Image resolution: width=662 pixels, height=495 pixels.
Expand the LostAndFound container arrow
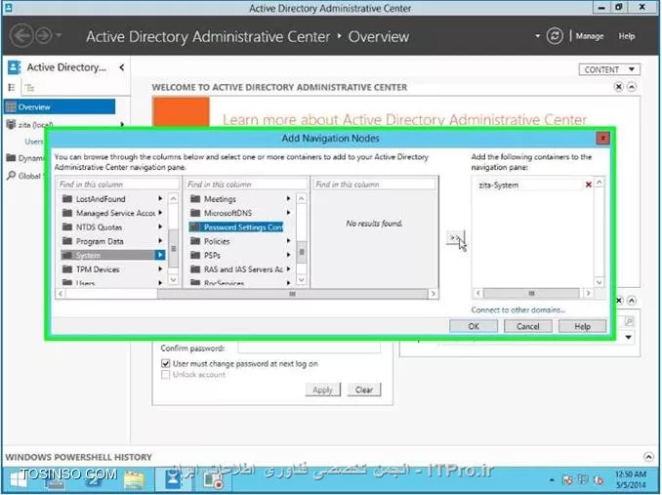pyautogui.click(x=160, y=198)
